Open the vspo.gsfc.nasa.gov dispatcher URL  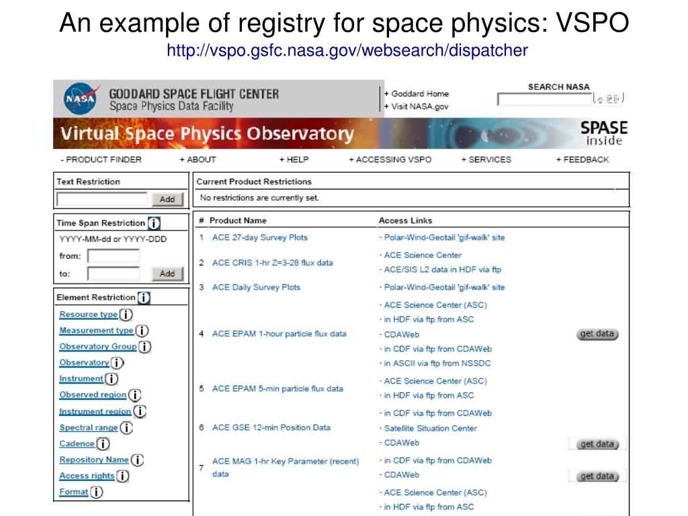coord(347,50)
